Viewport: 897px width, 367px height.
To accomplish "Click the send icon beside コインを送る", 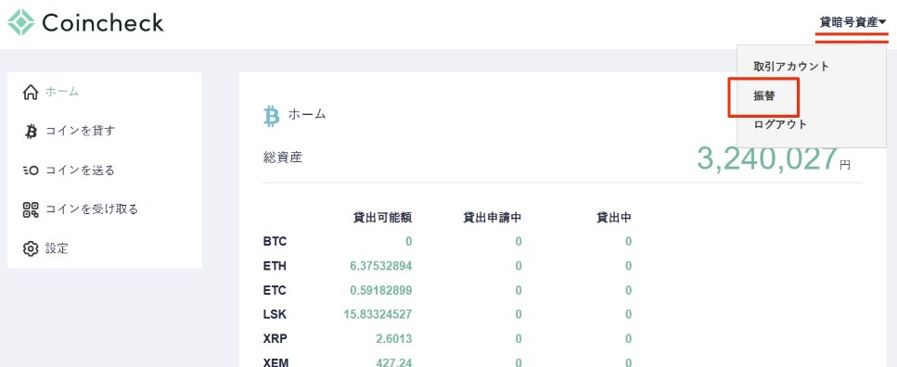I will click(x=31, y=171).
